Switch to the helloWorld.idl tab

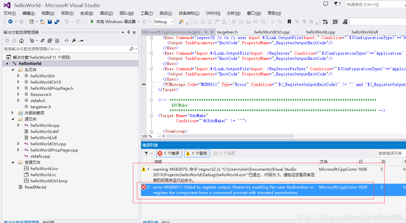point(365,32)
